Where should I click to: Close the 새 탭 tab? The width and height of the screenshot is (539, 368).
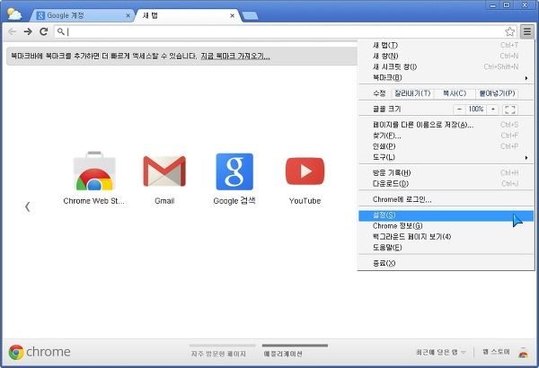coord(233,16)
